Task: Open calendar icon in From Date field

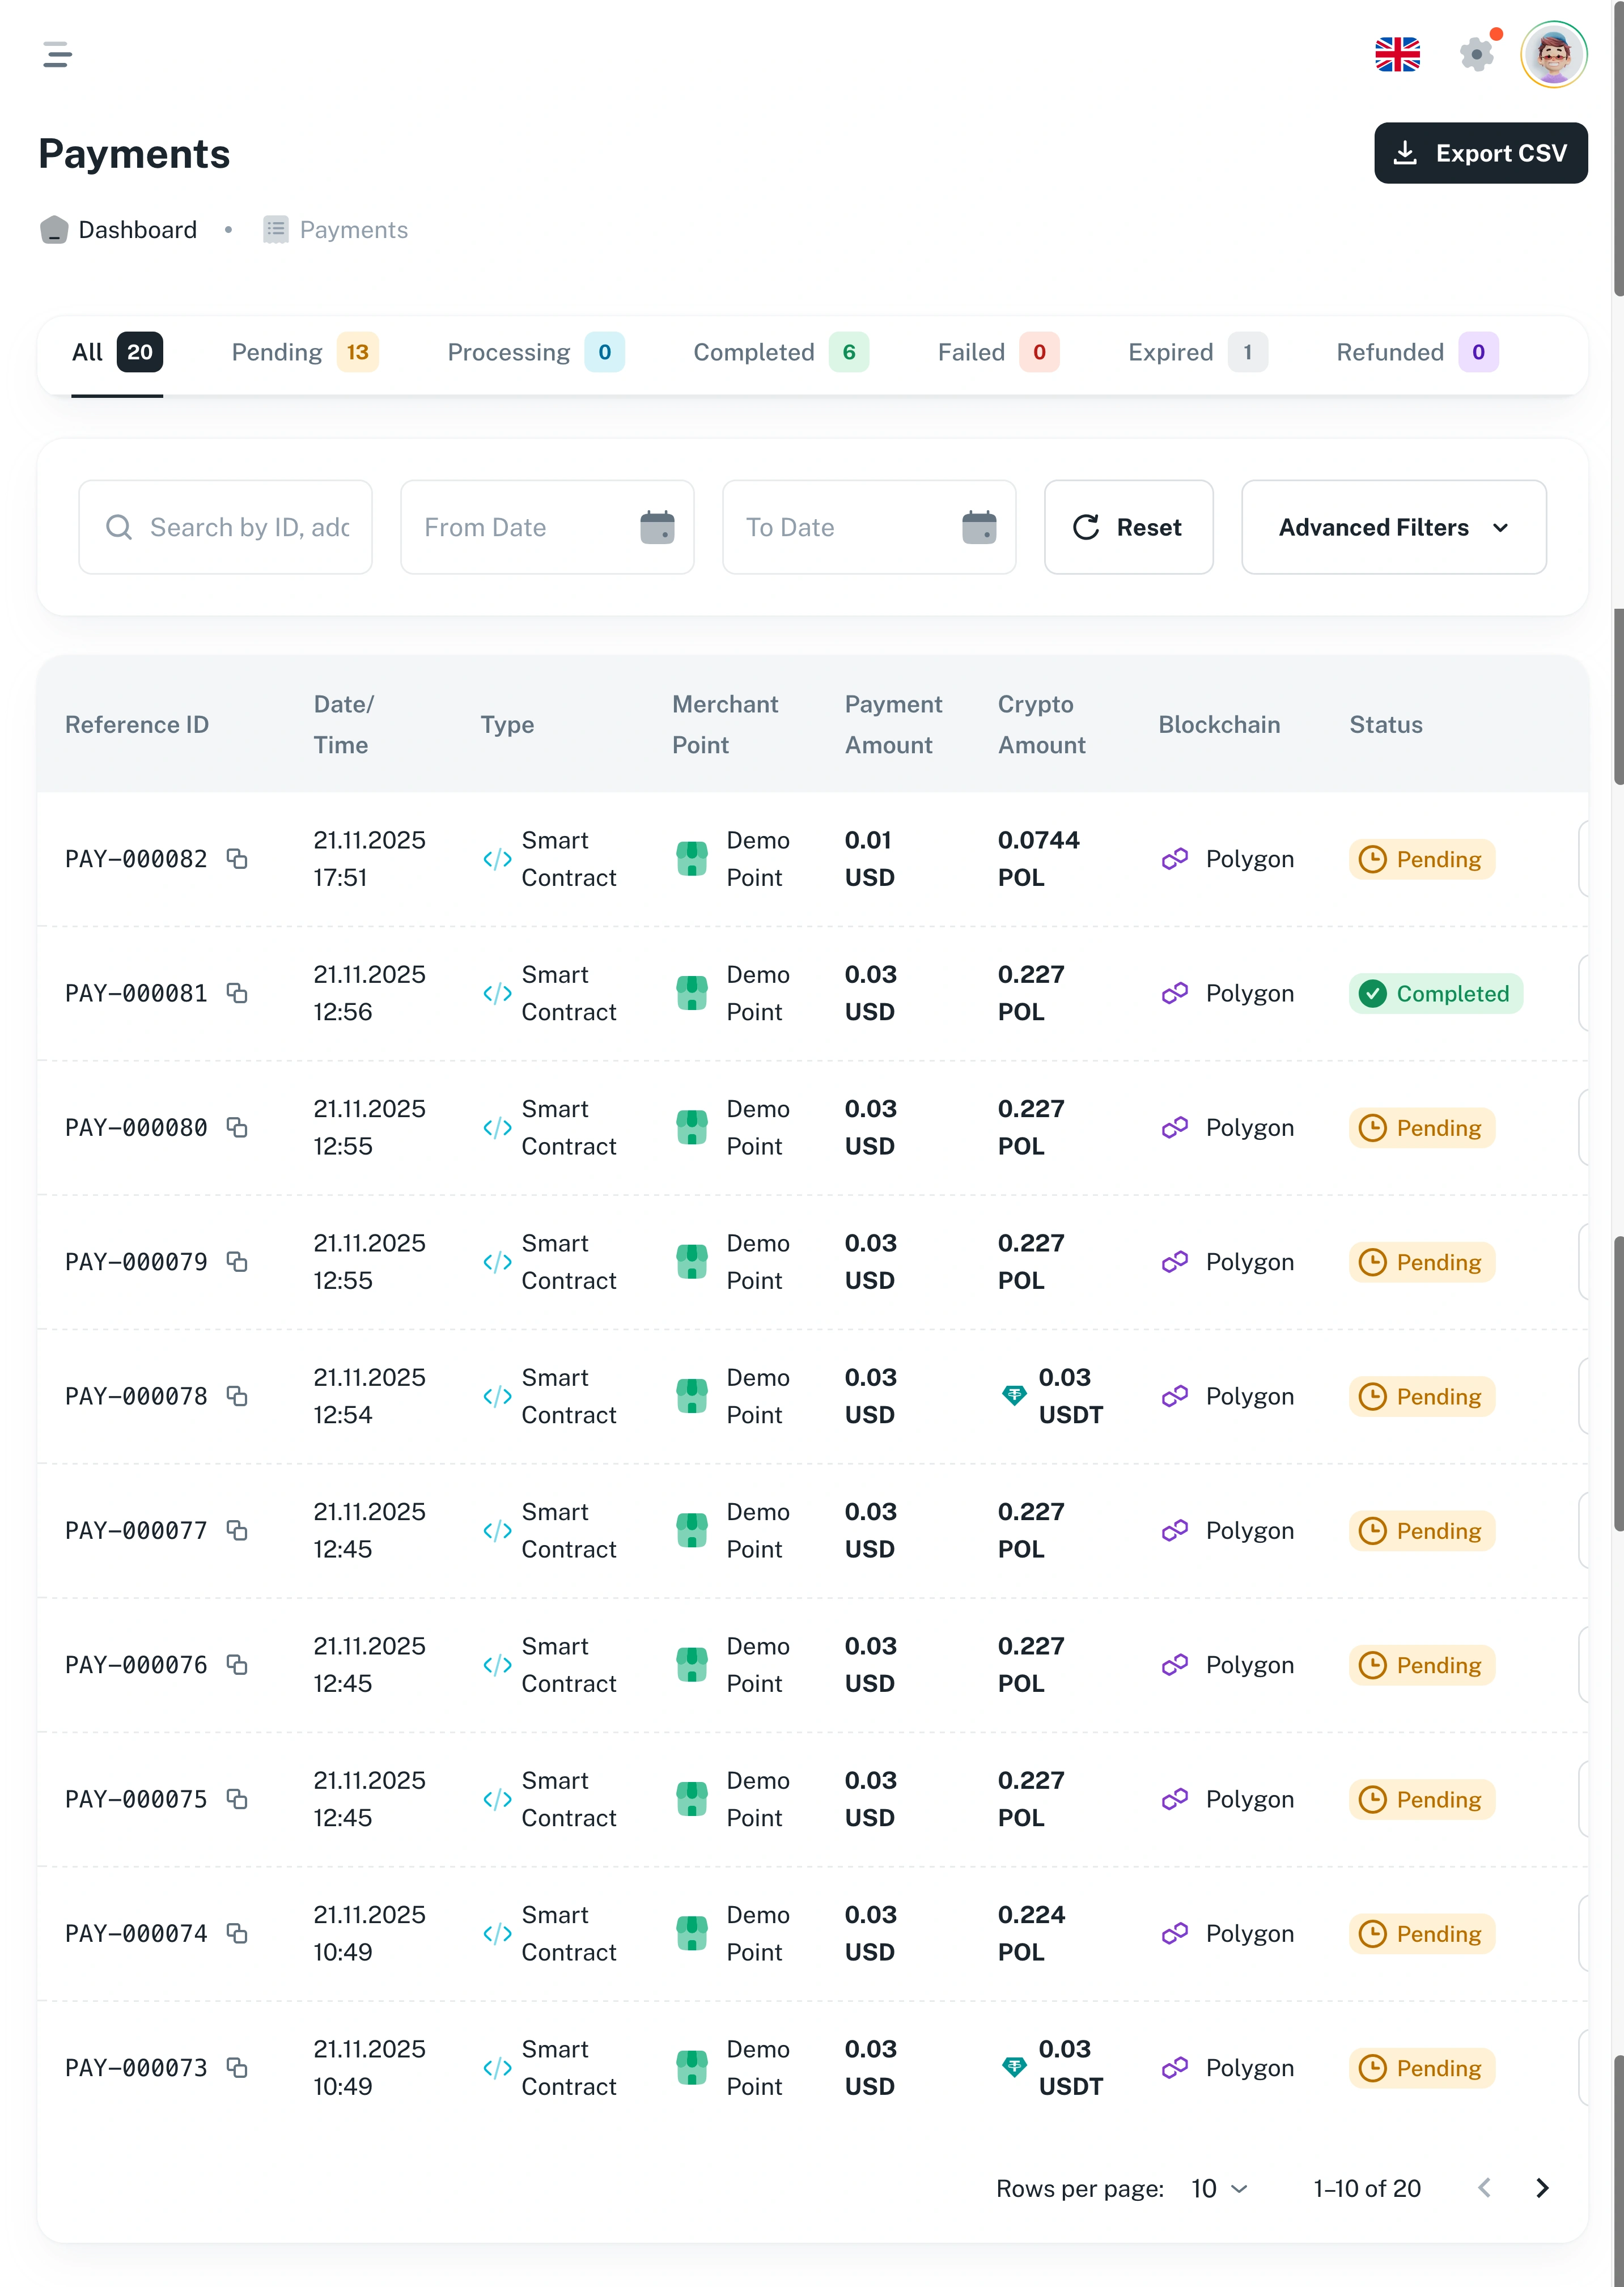Action: 657,527
